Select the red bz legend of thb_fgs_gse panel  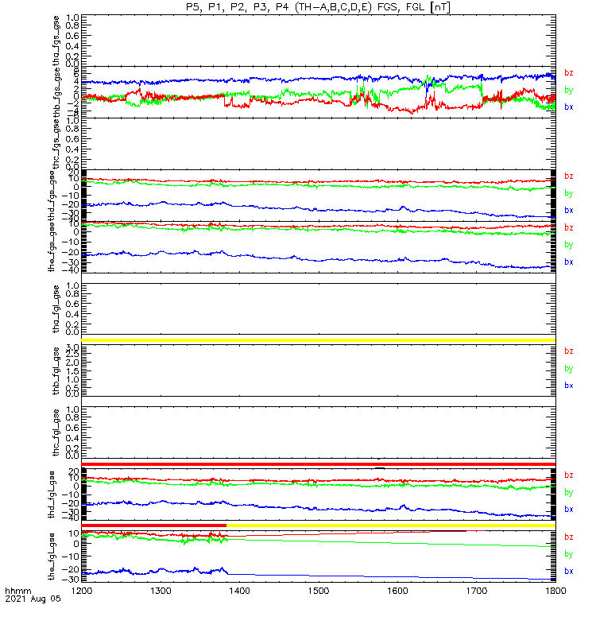click(569, 73)
